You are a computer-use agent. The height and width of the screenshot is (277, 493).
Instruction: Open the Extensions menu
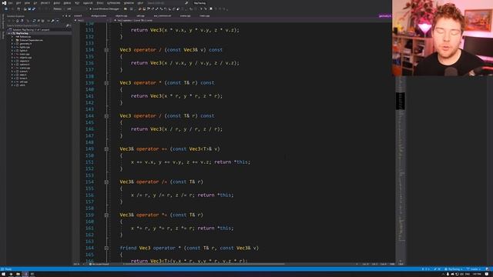click(113, 3)
